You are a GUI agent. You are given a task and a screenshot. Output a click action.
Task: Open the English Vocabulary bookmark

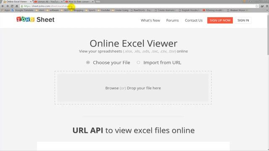coord(189,10)
